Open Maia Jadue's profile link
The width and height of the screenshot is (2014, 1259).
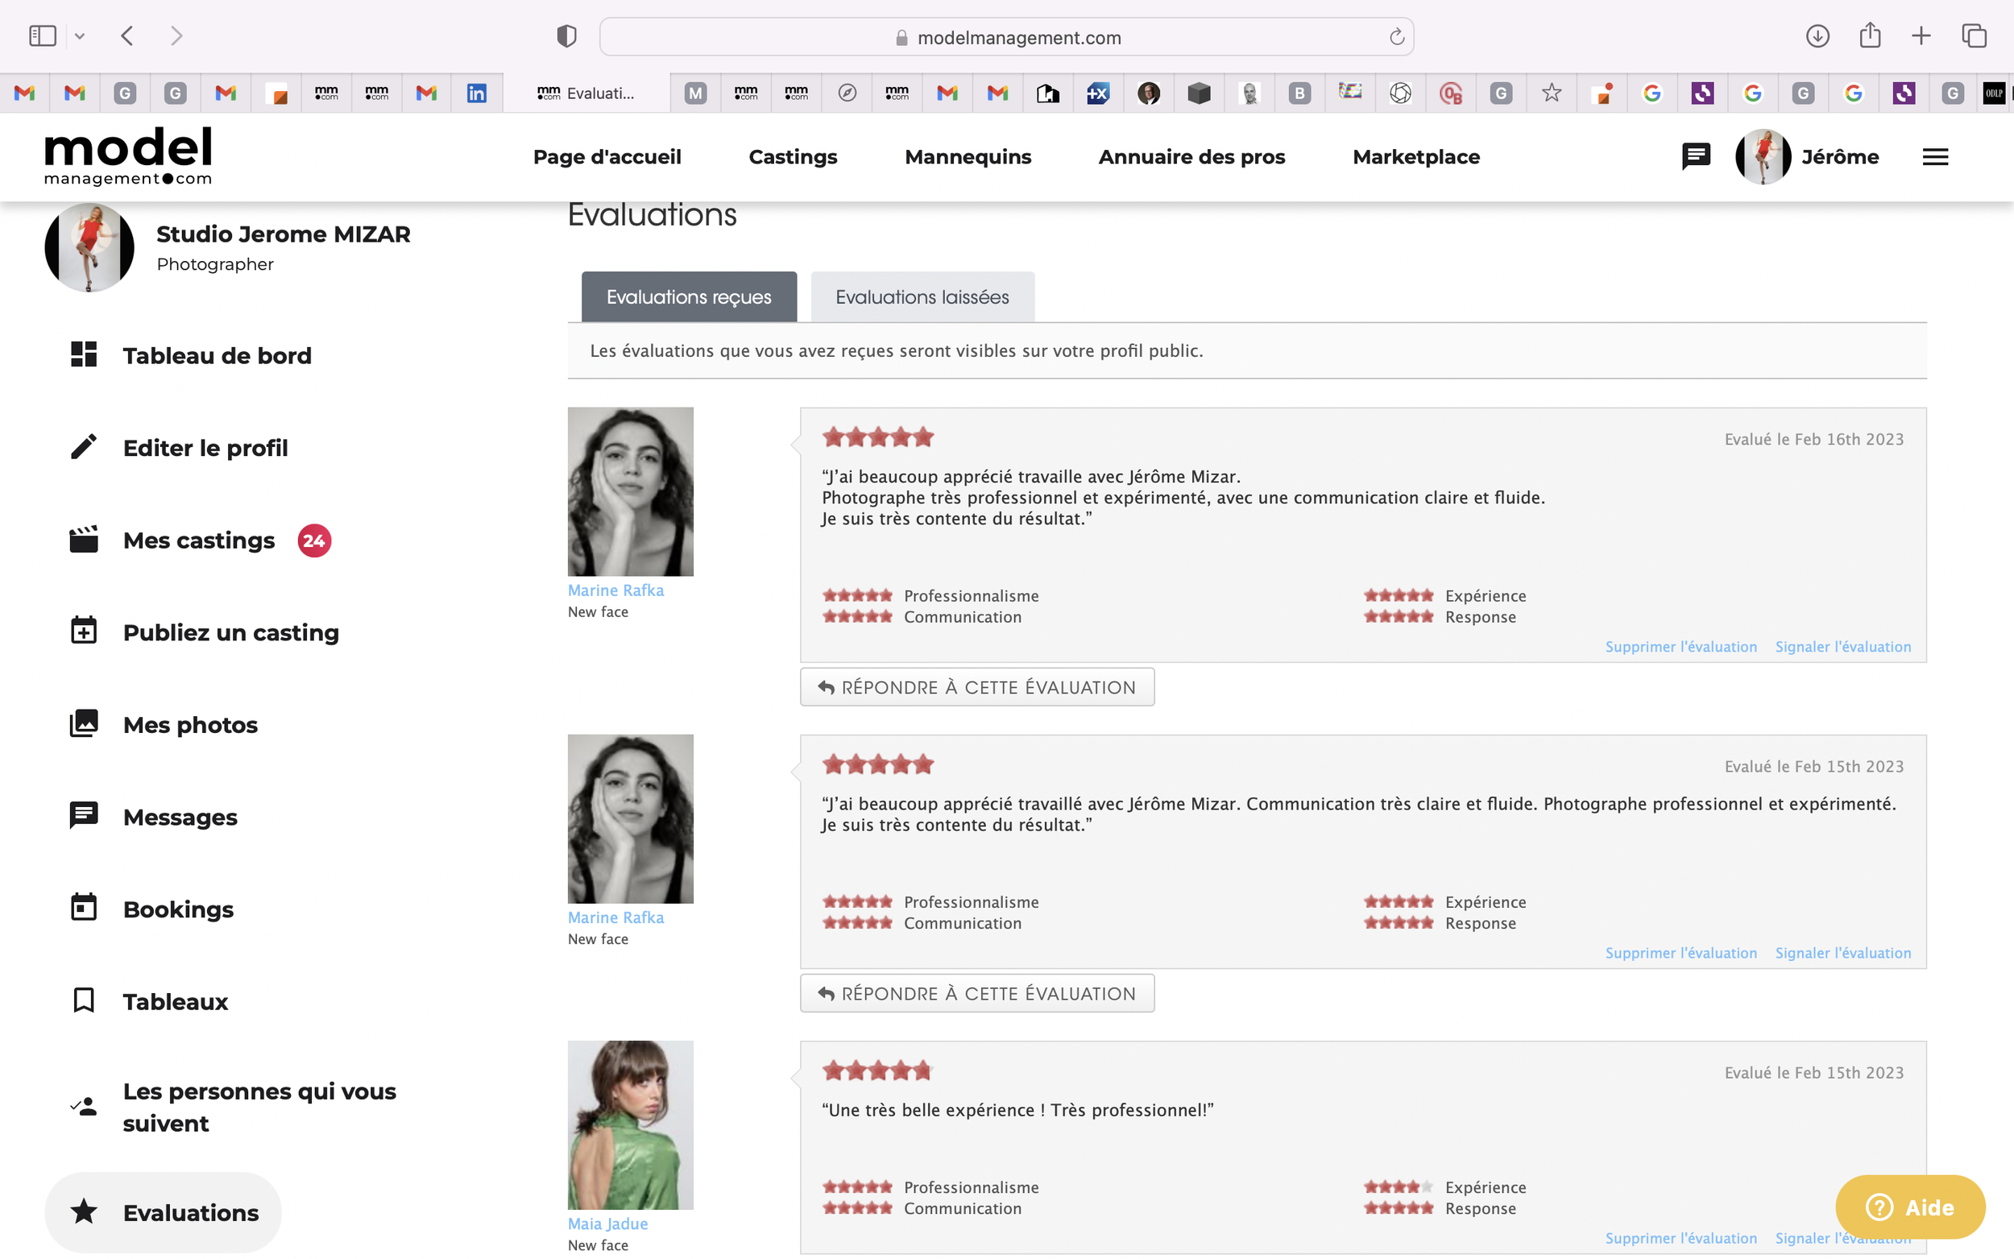tap(607, 1224)
